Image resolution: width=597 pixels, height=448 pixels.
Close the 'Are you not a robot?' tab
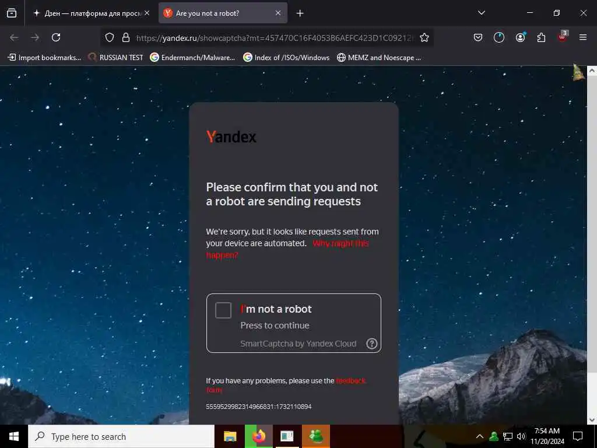pos(278,13)
